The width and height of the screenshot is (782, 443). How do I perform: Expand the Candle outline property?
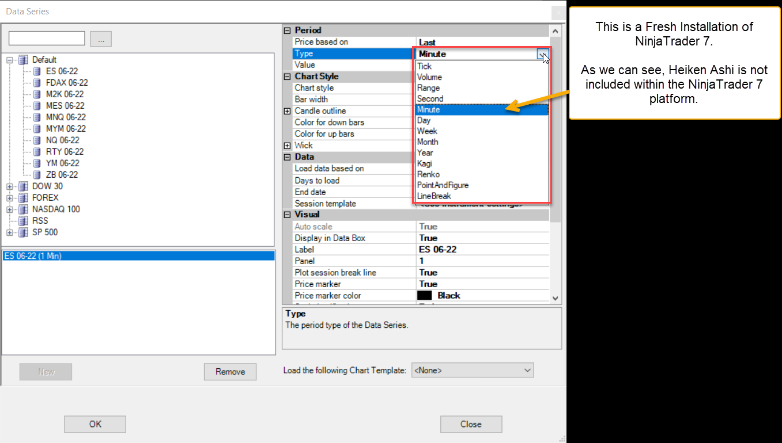tap(287, 111)
